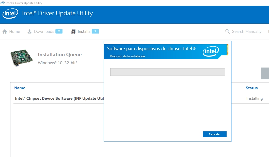This screenshot has width=269, height=157.
Task: Click the Intel logo in the blue header
Action: tap(10, 13)
